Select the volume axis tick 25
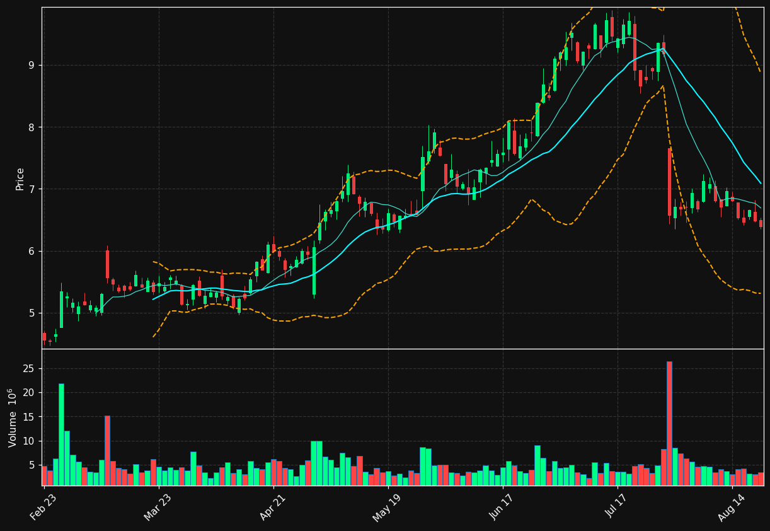The width and height of the screenshot is (770, 531). click(30, 368)
